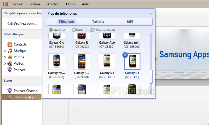209x125 pixels.
Task: Click the device connection icon
Action: [10, 23]
